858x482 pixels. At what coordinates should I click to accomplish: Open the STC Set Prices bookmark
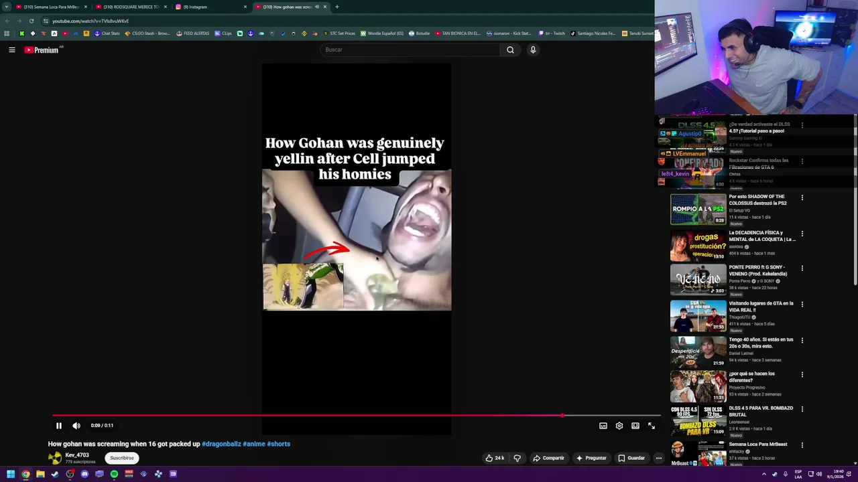[x=339, y=33]
